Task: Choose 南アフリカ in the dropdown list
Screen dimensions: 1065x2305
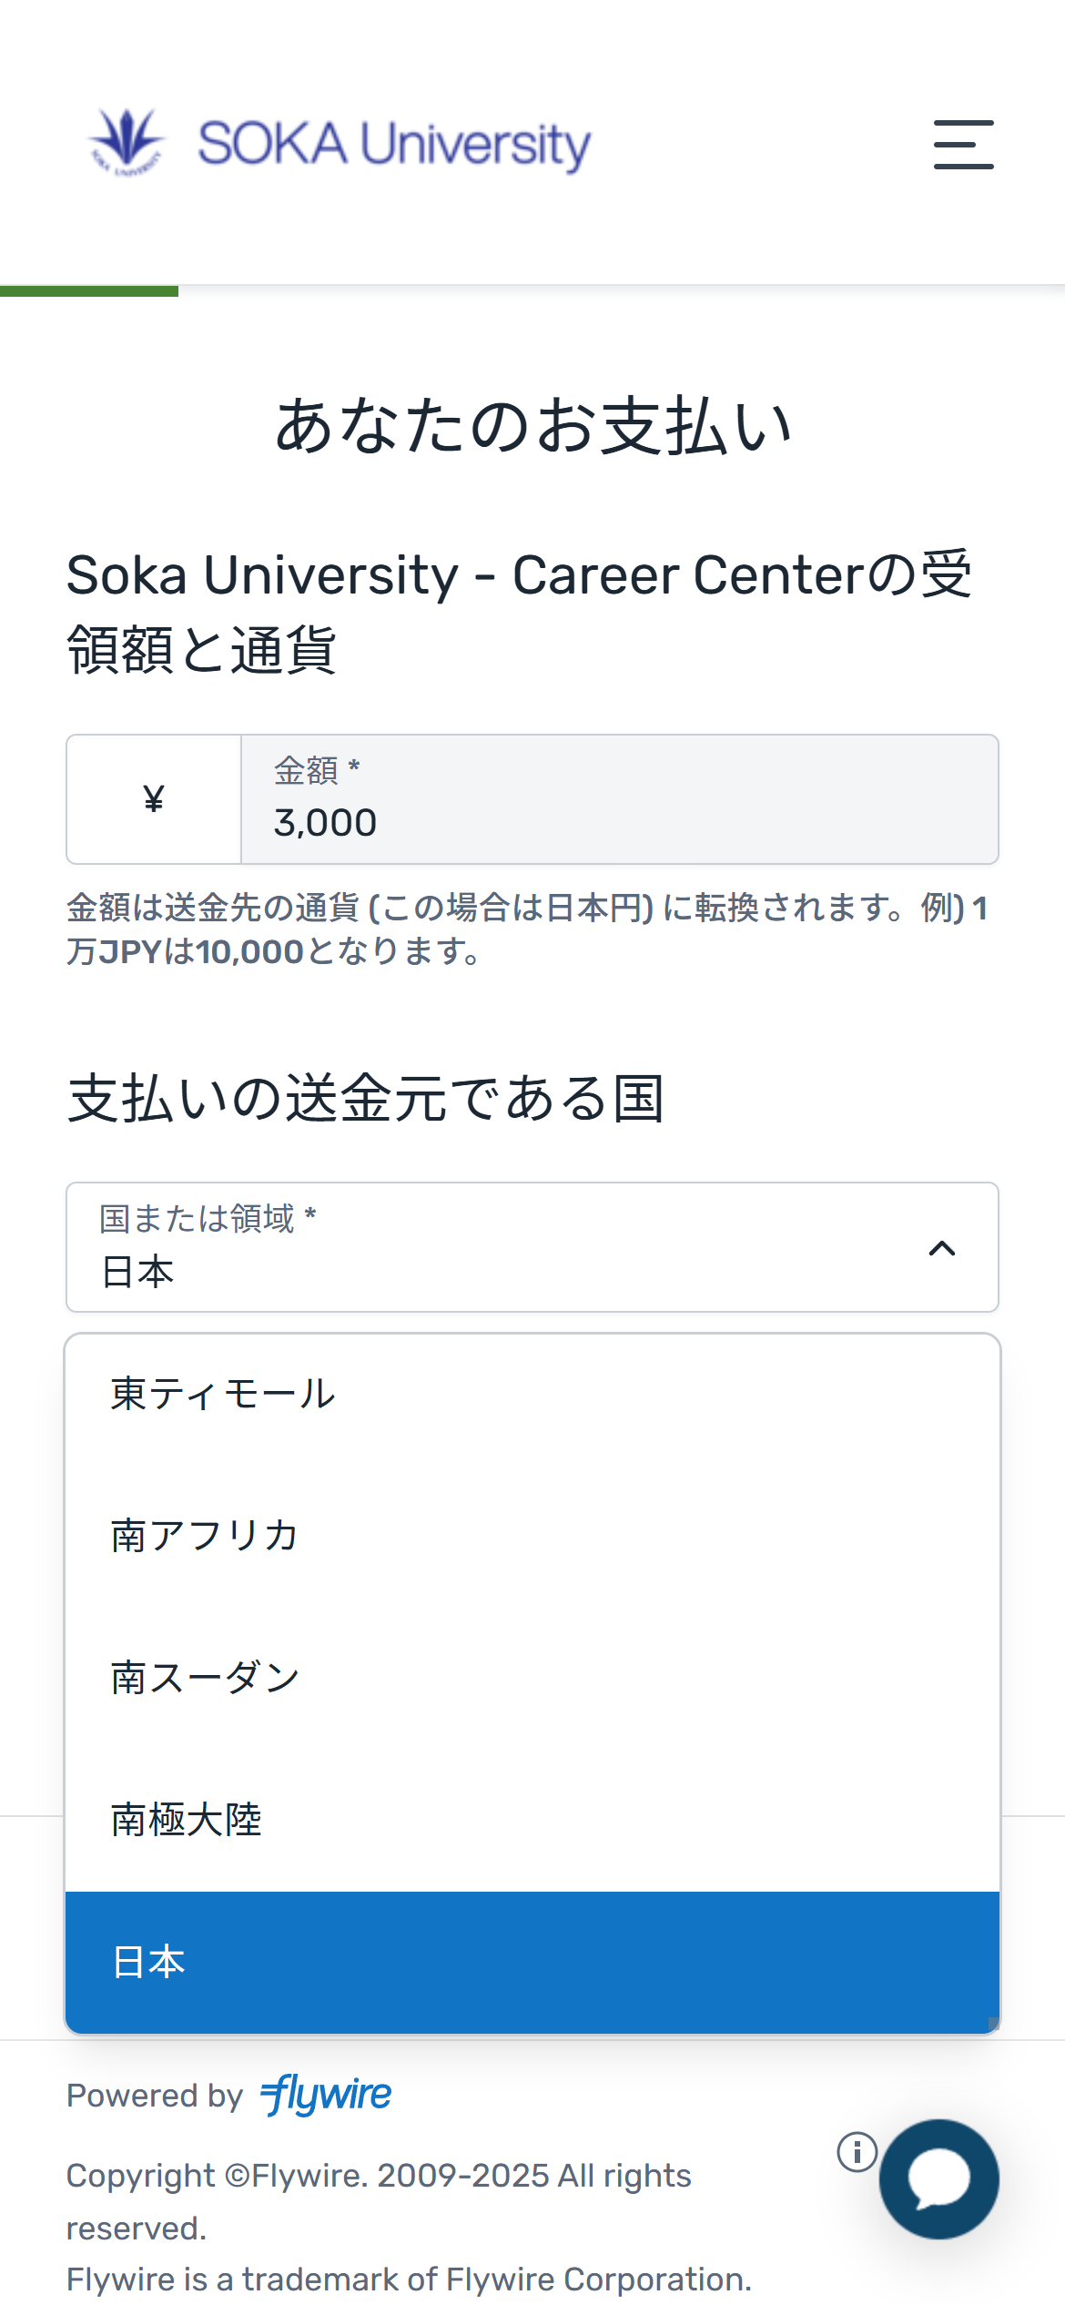Action: point(205,1536)
